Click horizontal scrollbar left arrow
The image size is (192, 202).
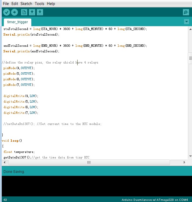(x=5, y=162)
